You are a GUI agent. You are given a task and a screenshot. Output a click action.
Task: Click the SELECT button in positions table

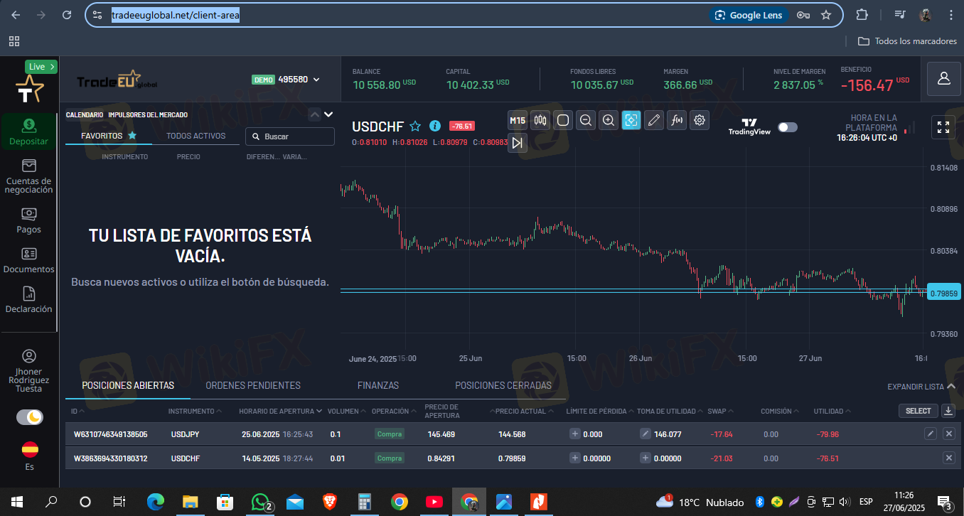[x=918, y=411]
